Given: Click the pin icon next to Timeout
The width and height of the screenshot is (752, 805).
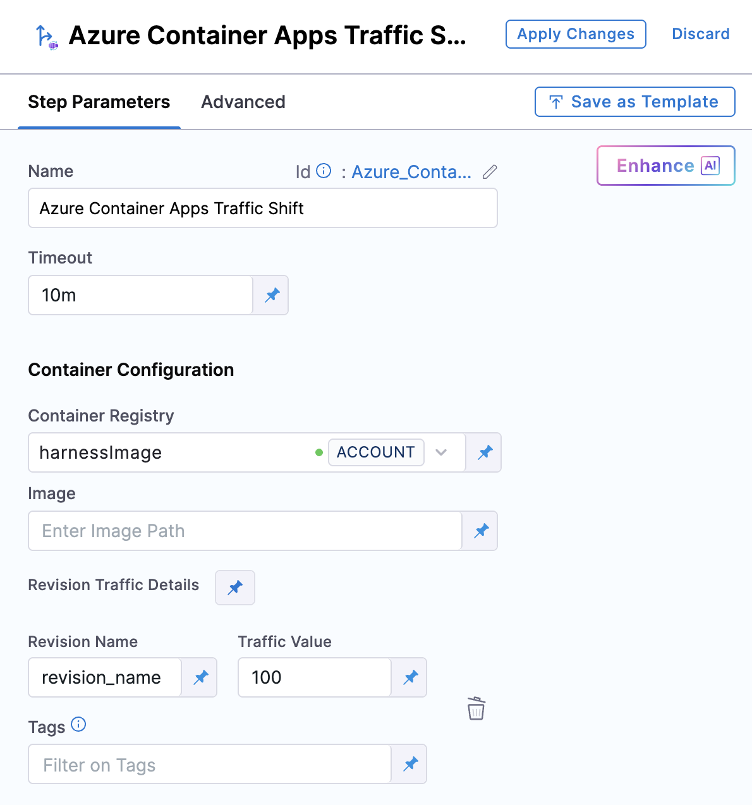Looking at the screenshot, I should point(272,295).
